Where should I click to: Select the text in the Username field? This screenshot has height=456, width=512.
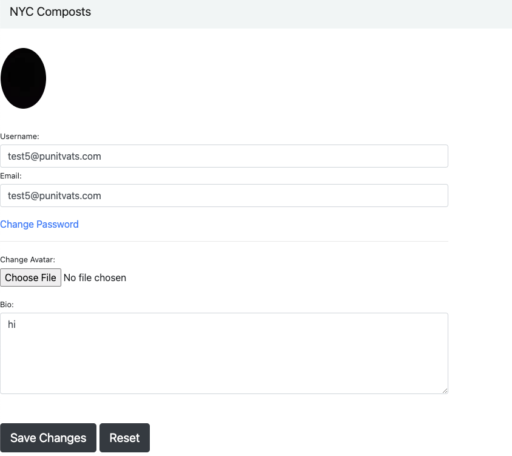point(53,156)
